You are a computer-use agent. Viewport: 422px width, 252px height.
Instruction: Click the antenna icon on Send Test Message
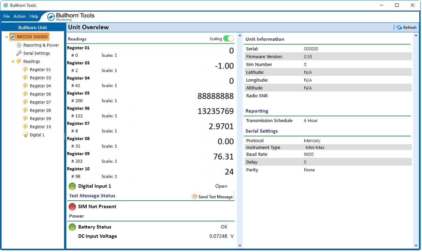[x=194, y=197]
